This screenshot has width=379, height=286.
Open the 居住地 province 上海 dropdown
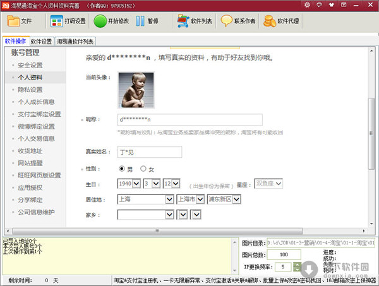click(169, 200)
